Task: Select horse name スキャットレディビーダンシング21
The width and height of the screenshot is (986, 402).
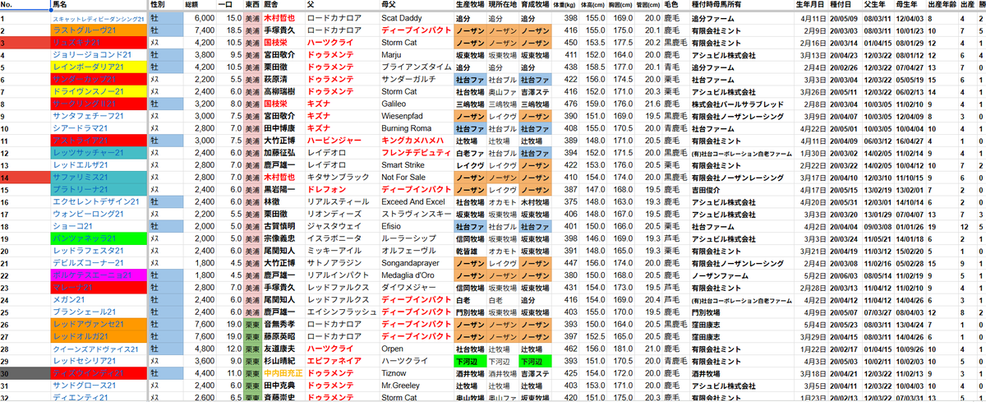Action: (99, 17)
